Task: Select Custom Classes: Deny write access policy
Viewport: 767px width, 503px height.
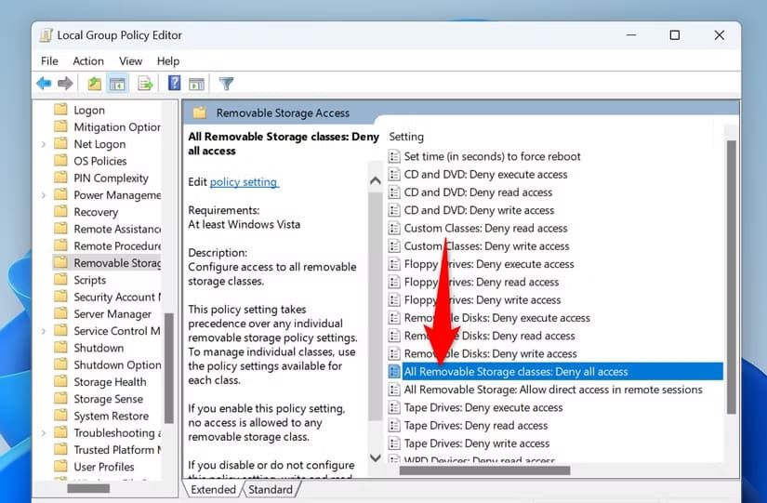Action: [x=487, y=246]
